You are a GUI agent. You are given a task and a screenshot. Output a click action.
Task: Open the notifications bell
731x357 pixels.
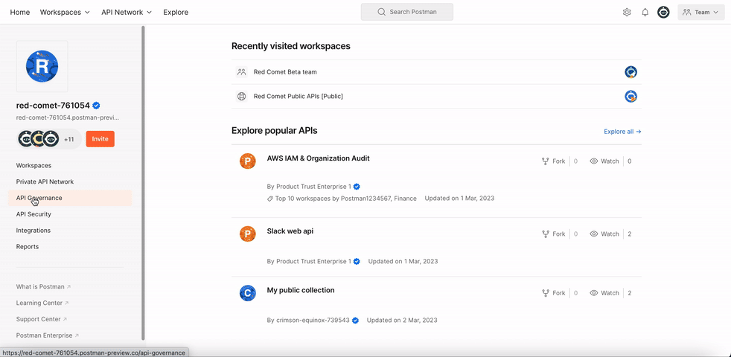tap(645, 12)
